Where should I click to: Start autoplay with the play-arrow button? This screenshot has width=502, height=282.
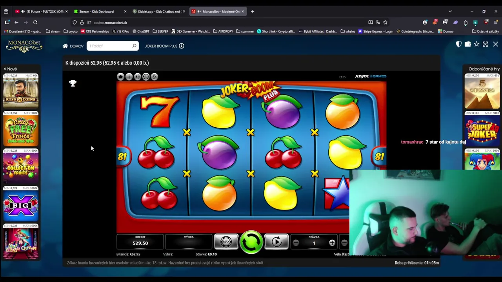pyautogui.click(x=276, y=242)
